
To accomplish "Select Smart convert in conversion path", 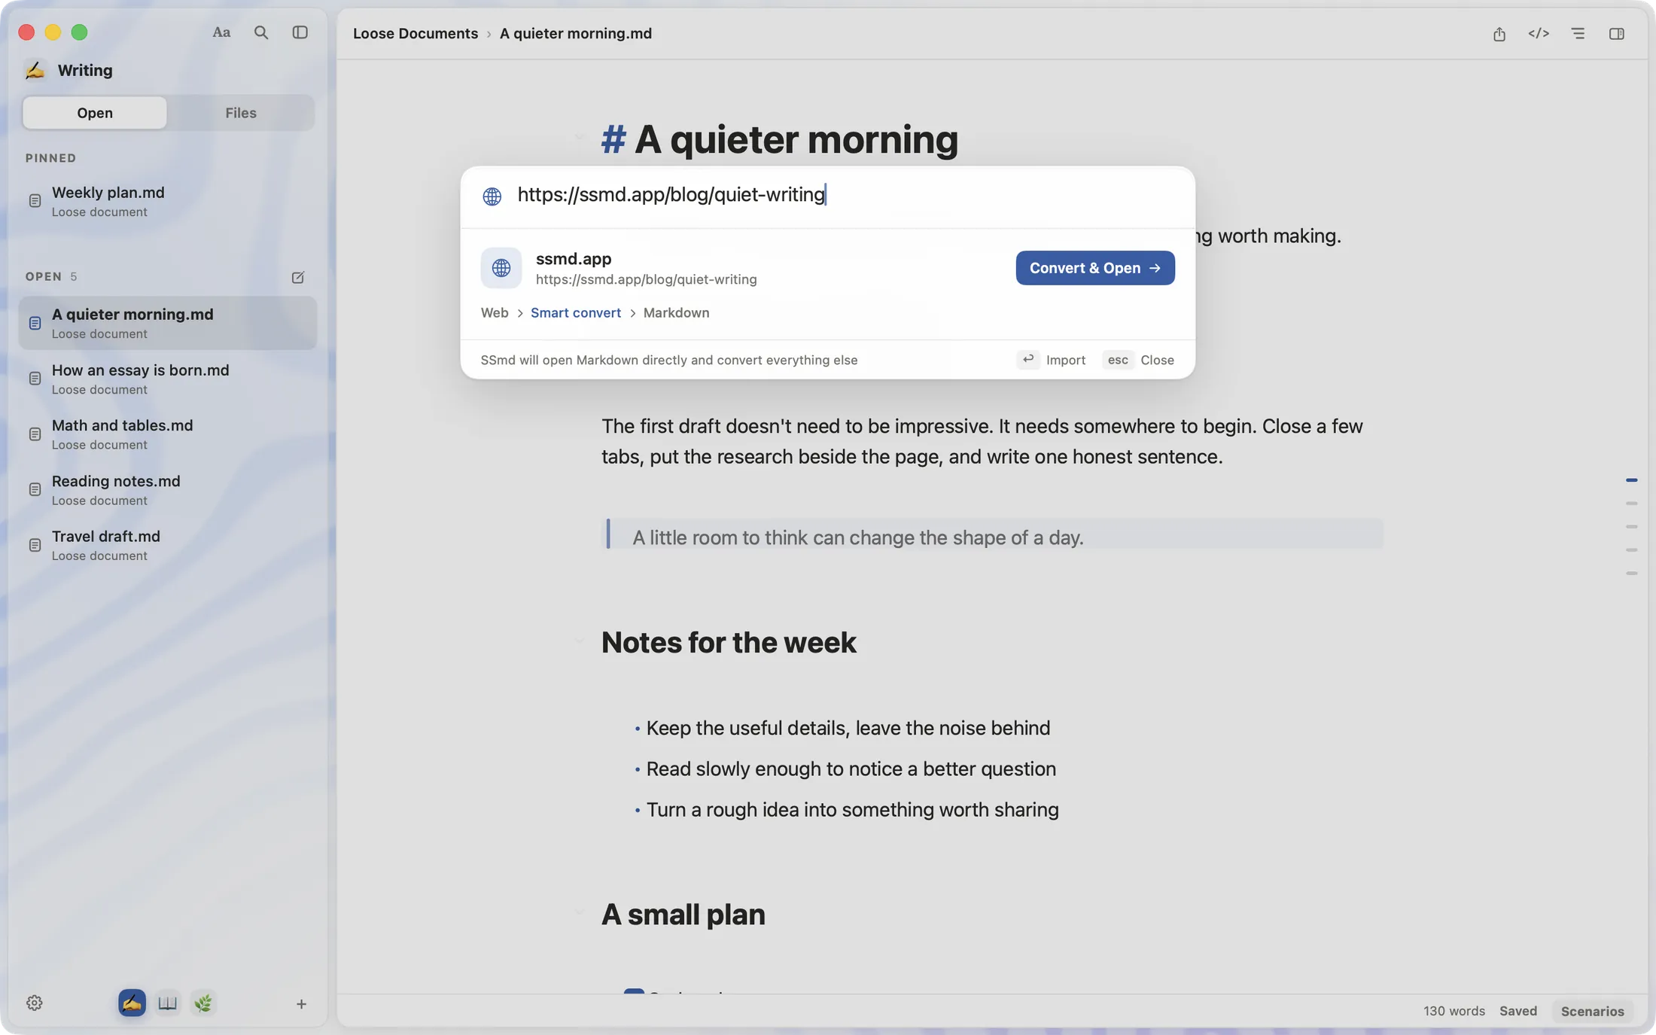I will coord(576,312).
